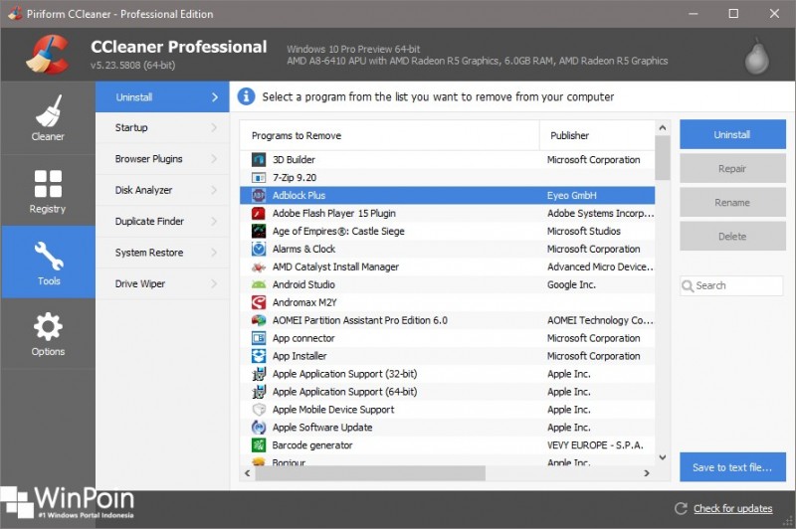
Task: Select the Apple Software Update row text
Action: pyautogui.click(x=322, y=427)
